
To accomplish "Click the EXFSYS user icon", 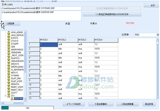I will click(9, 38).
